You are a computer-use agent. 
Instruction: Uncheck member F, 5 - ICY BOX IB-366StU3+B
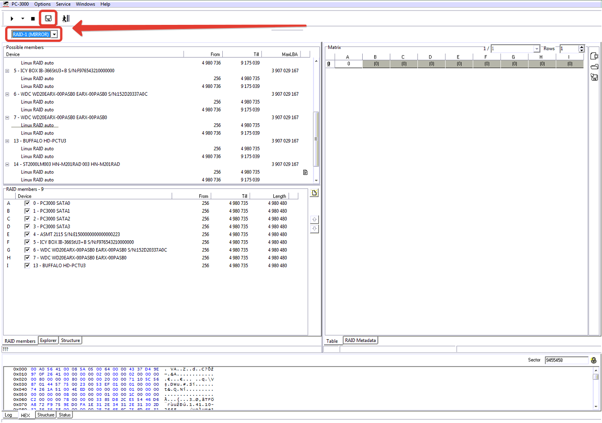click(27, 242)
